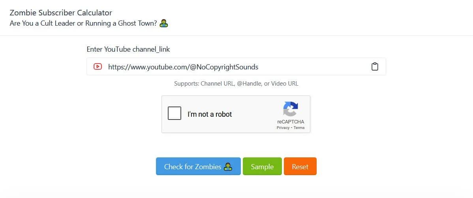Click the I'm not a robot label text
473x198 pixels.
tap(210, 114)
